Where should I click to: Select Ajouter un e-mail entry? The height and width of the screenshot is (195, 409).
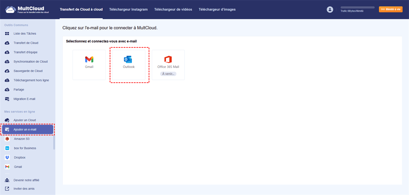point(28,129)
